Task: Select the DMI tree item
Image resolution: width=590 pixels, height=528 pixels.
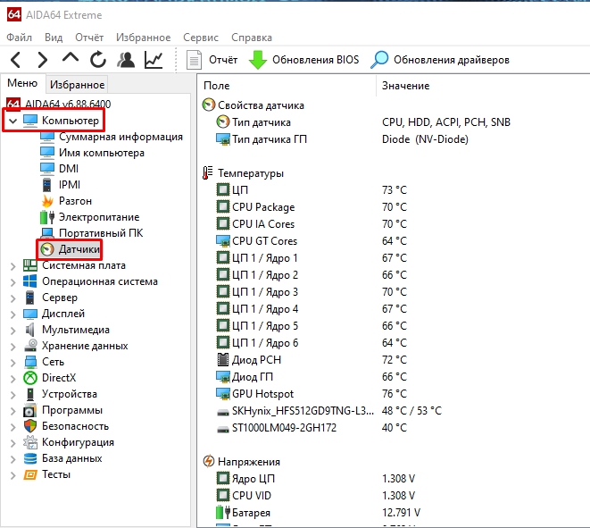Action: [x=69, y=169]
